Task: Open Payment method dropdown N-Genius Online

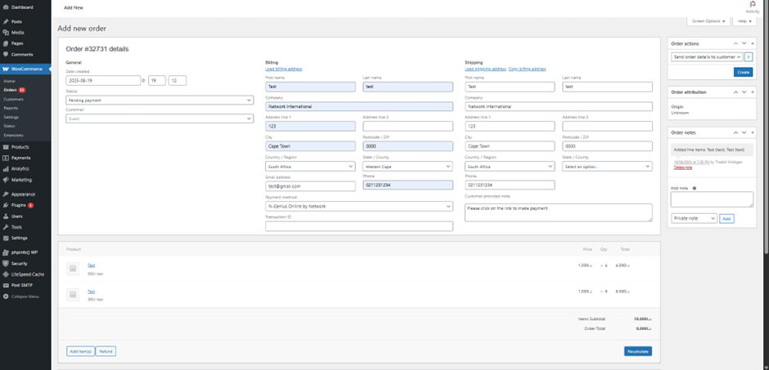Action: [359, 206]
